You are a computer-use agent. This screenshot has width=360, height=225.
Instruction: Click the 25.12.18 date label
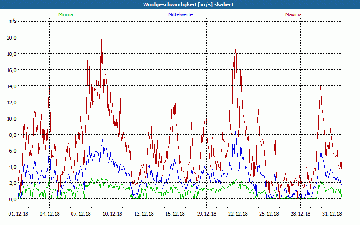pyautogui.click(x=269, y=214)
